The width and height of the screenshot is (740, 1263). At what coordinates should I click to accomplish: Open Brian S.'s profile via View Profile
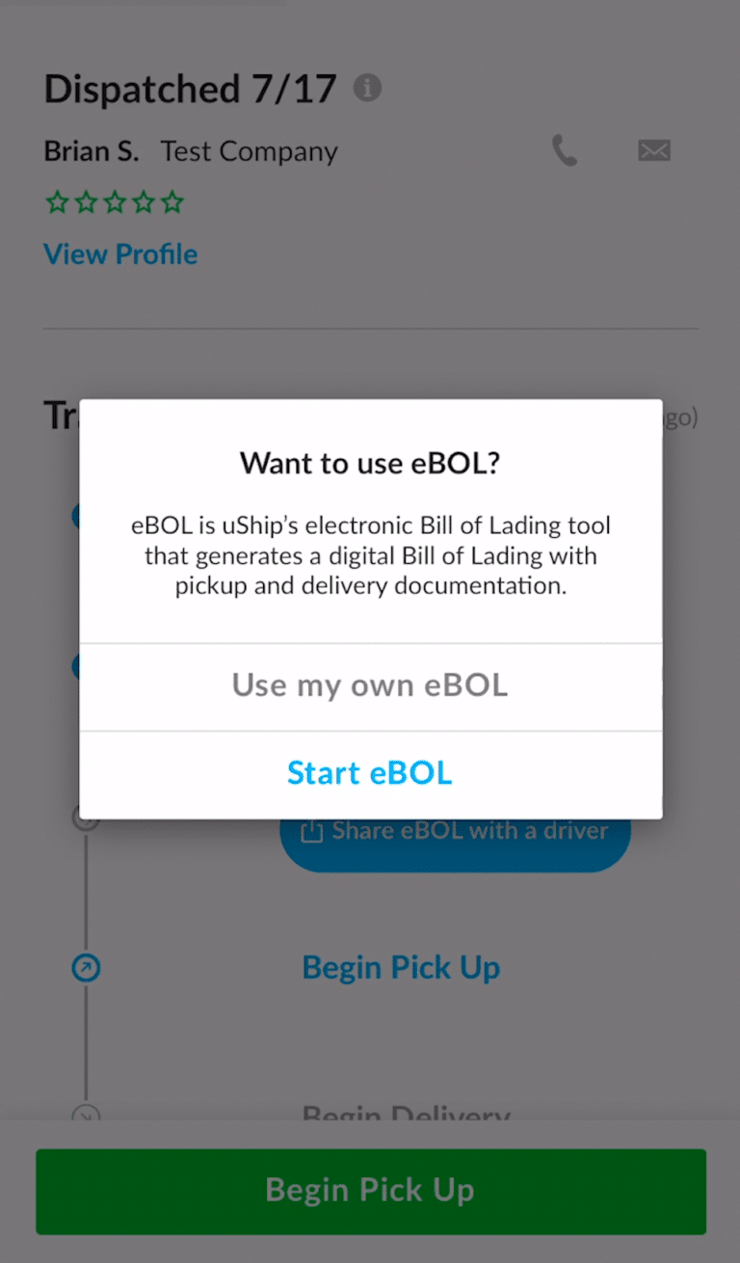119,254
